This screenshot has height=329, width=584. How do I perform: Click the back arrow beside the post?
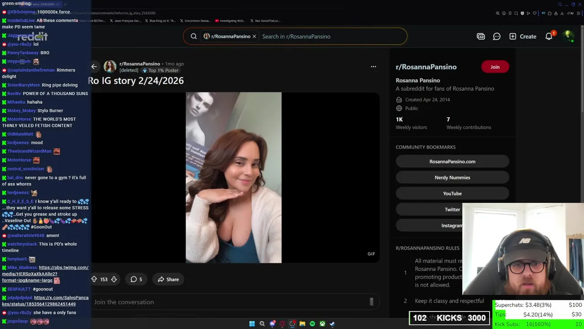click(94, 67)
